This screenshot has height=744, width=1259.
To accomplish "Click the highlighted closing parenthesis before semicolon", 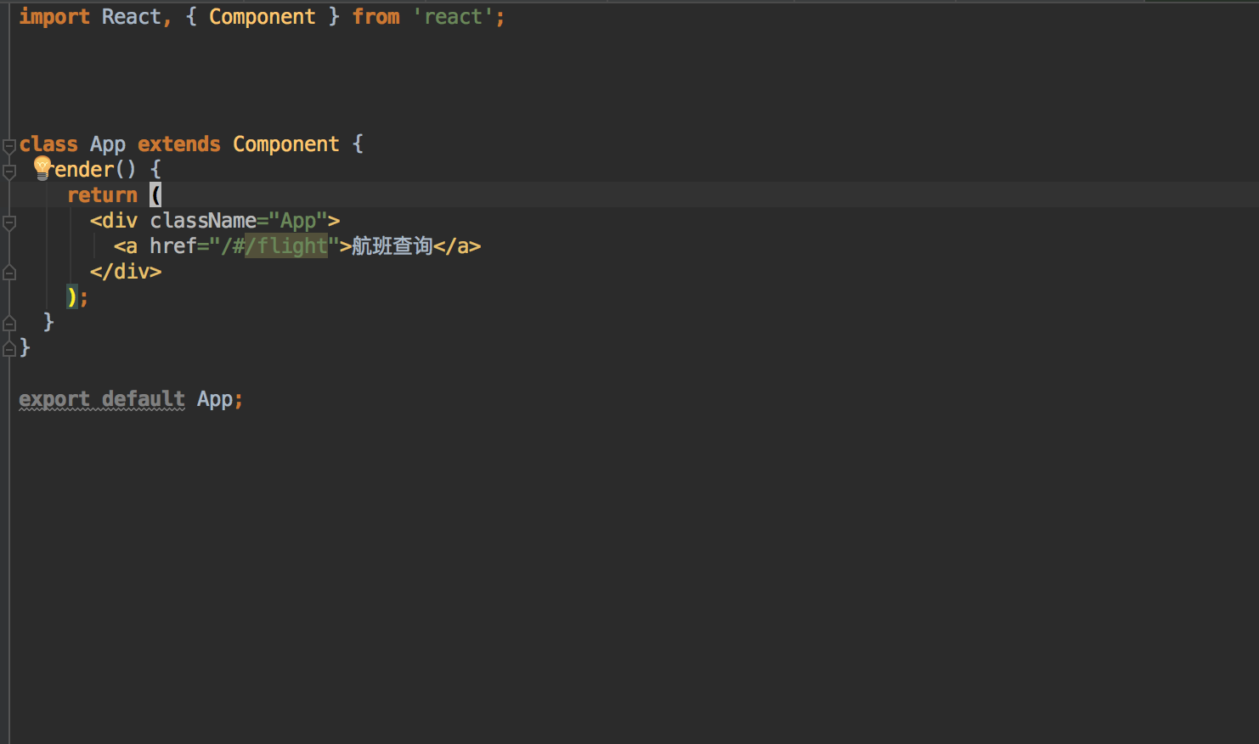I will click(71, 296).
